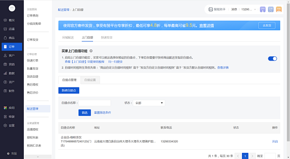Switch to the 上门自提 tab
The width and height of the screenshot is (290, 159).
pyautogui.click(x=87, y=37)
